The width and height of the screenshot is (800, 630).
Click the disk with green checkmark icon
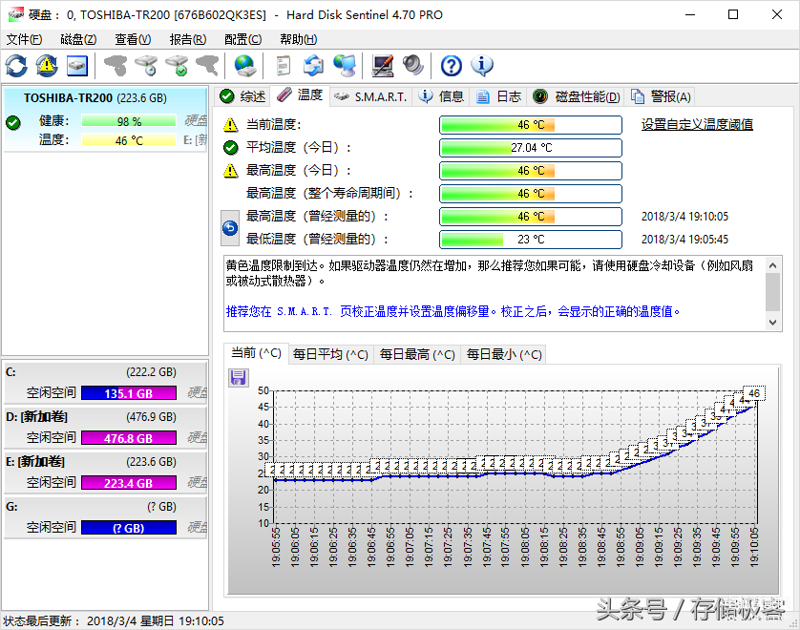tap(177, 66)
